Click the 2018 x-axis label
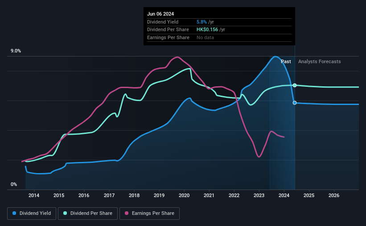The height and width of the screenshot is (226, 366). 134,195
